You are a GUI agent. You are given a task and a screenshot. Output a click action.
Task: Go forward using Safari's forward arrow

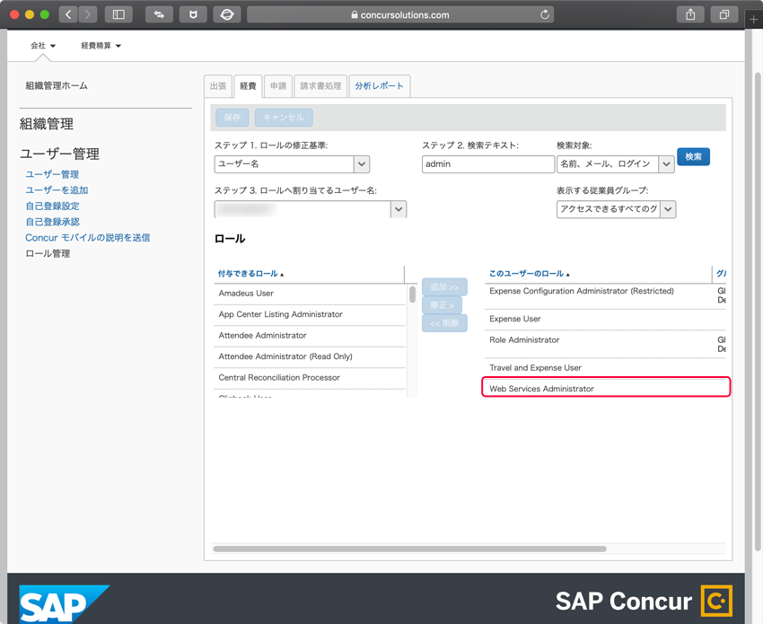pos(88,14)
